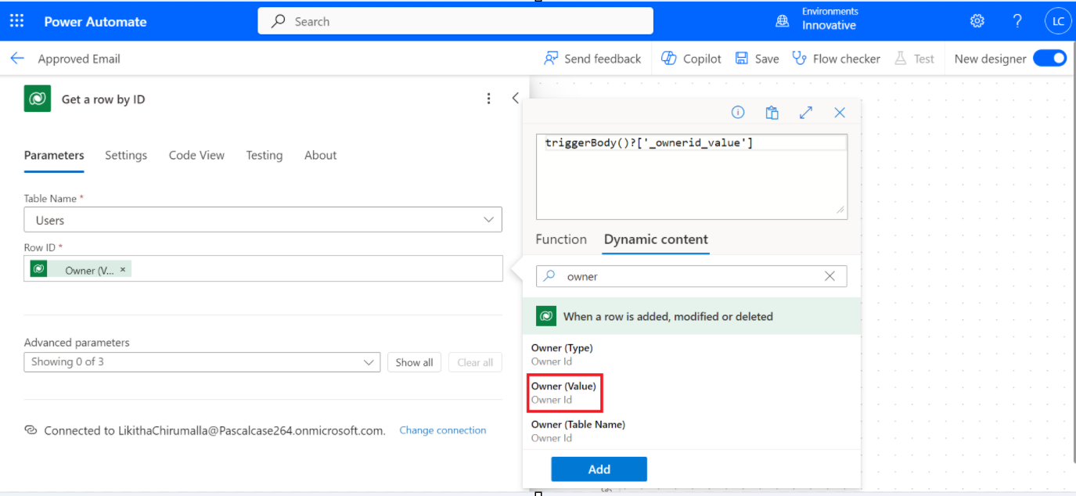Click the clipboard paste icon in expression panel
This screenshot has width=1076, height=496.
click(x=772, y=113)
